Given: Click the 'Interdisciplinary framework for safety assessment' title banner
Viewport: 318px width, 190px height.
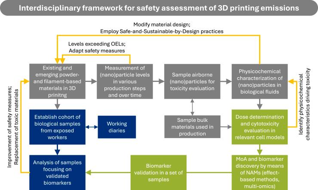Looking at the screenshot, I should pos(159,8).
